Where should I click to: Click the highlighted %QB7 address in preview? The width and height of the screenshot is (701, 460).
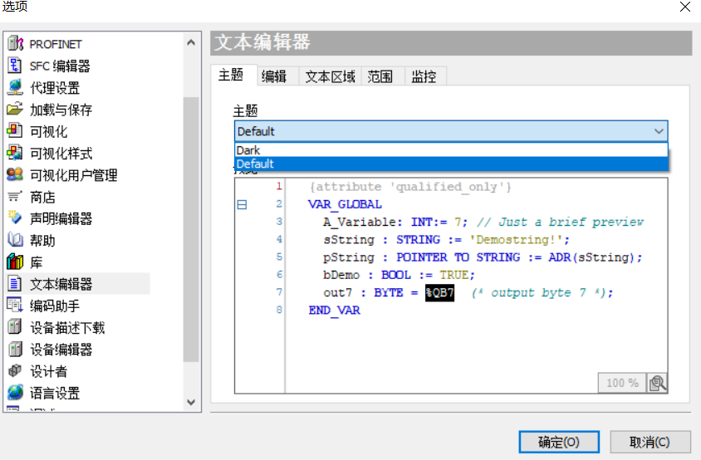coord(439,293)
